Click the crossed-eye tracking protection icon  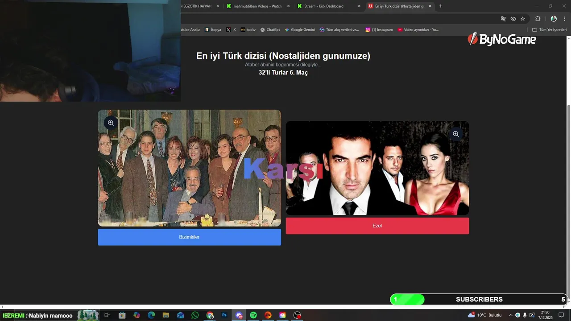click(513, 19)
